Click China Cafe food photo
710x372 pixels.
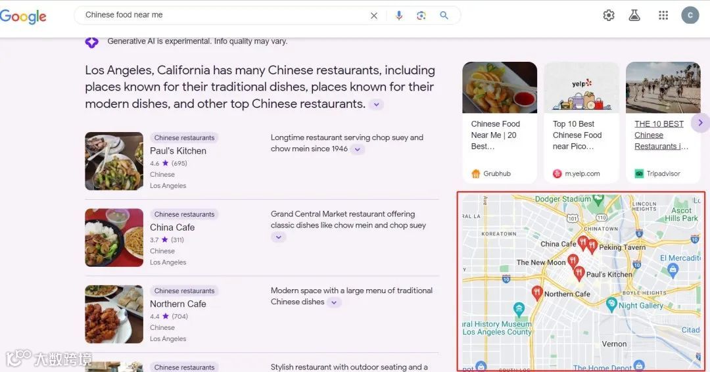coord(114,237)
